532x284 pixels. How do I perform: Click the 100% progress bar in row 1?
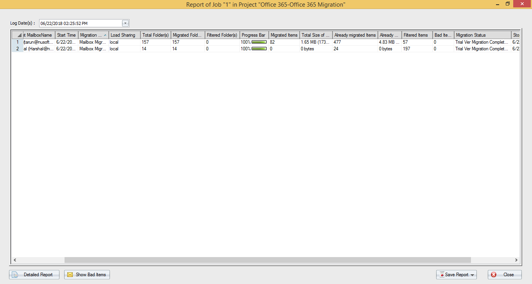click(259, 42)
